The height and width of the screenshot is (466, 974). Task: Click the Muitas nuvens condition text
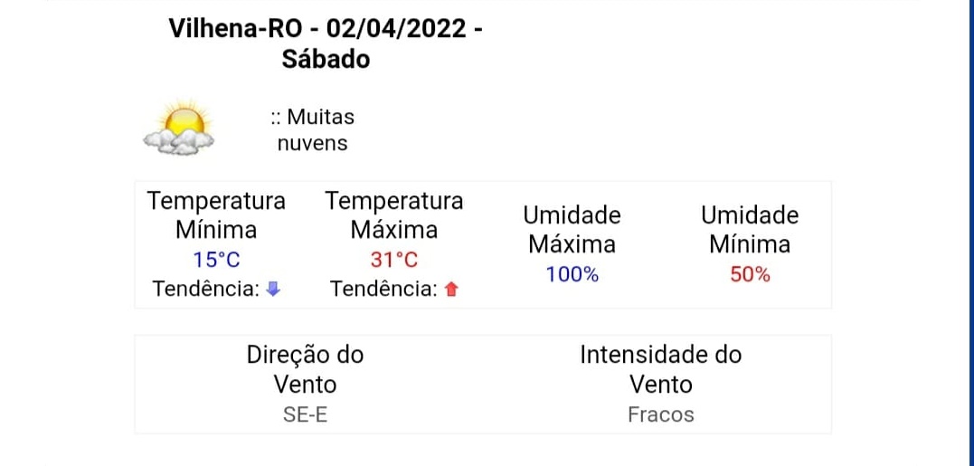pyautogui.click(x=312, y=130)
